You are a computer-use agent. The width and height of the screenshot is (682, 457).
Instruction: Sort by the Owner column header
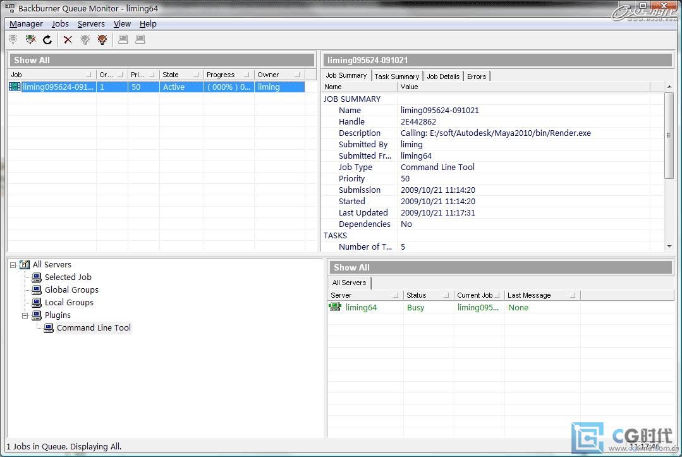coord(279,75)
